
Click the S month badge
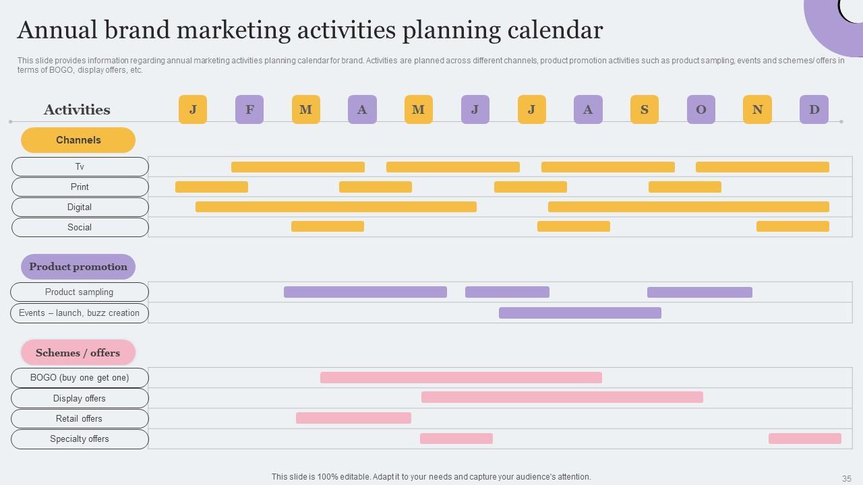click(x=644, y=109)
